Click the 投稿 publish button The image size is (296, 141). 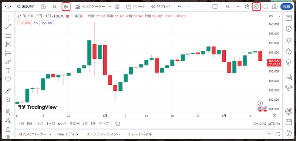(286, 7)
